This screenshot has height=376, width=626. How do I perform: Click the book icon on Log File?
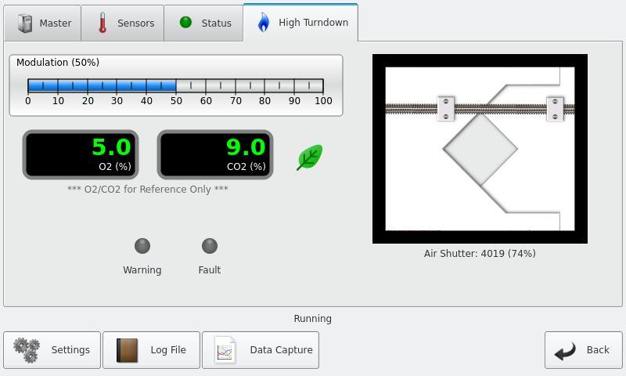127,350
